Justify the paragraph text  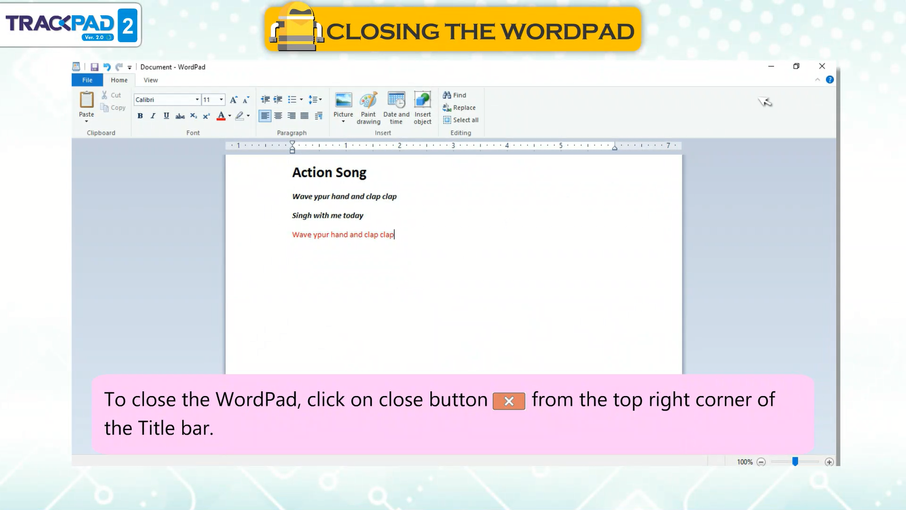pos(304,116)
